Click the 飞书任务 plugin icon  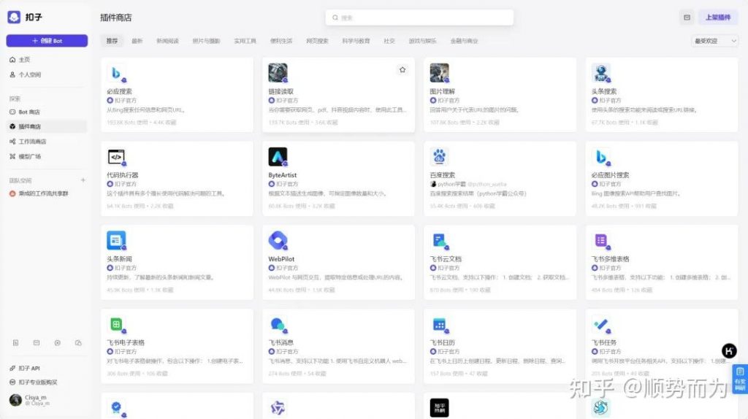coord(601,324)
